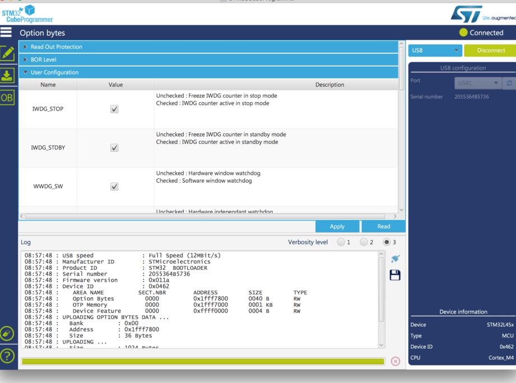This screenshot has width=516, height=383.
Task: Click the MCU type value
Action: click(x=508, y=336)
